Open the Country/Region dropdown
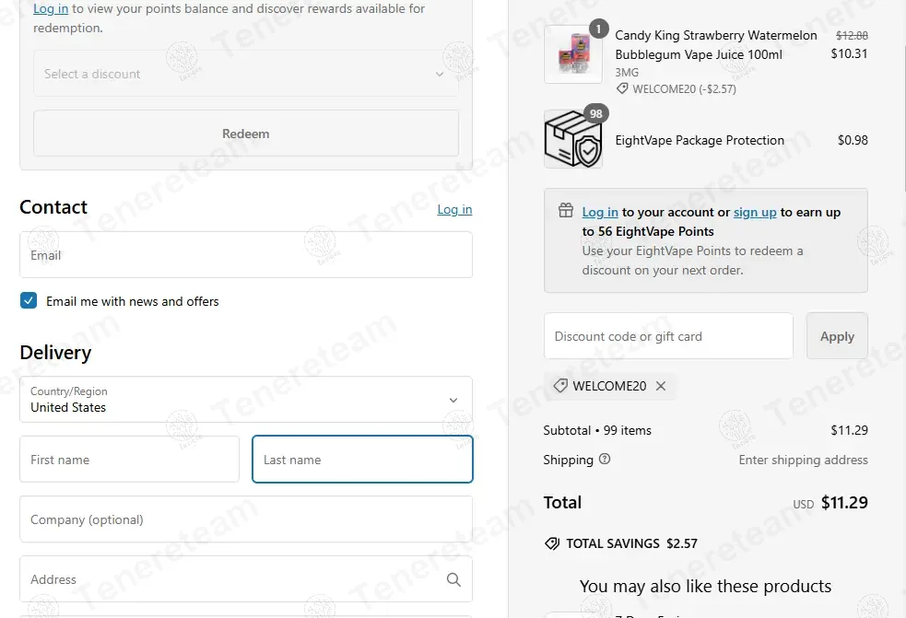The height and width of the screenshot is (618, 906). (x=246, y=400)
